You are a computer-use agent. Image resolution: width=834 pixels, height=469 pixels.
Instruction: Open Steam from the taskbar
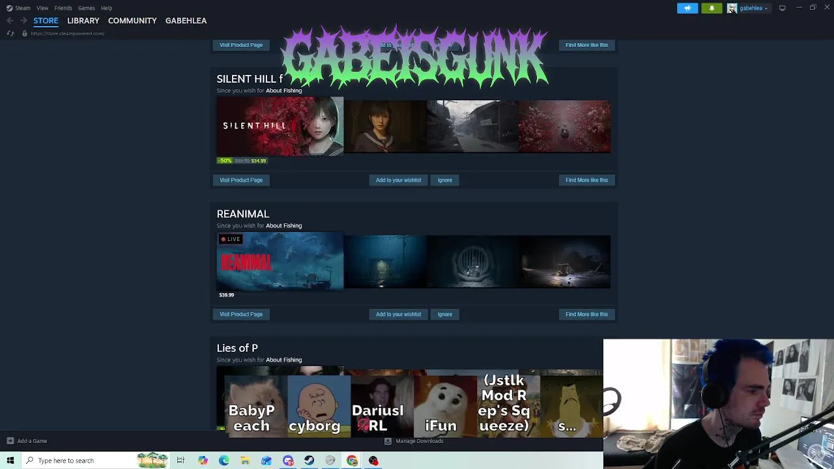click(309, 461)
